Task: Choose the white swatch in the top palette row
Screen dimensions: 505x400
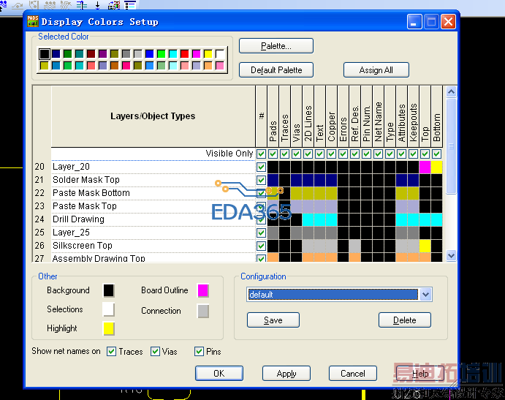Action: [220, 54]
